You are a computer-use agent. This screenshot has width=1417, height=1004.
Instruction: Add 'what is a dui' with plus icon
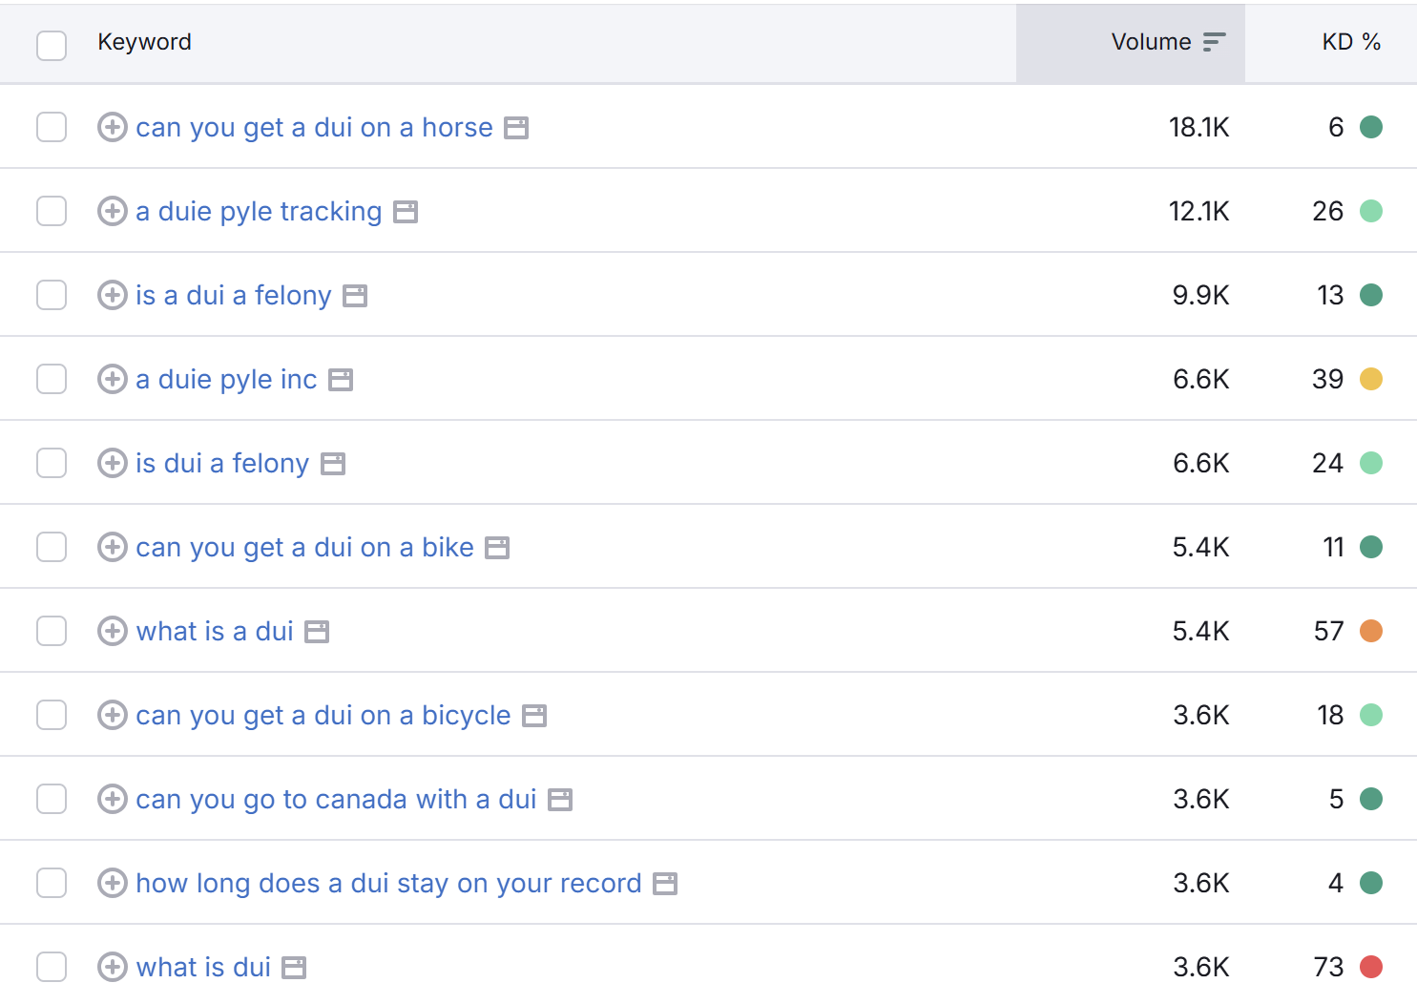point(113,631)
